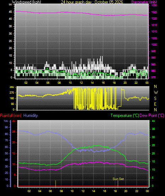Image resolution: width=165 pixels, height=196 pixels.
Task: Select the 1020 barometer scale value
Action: coord(154,18)
